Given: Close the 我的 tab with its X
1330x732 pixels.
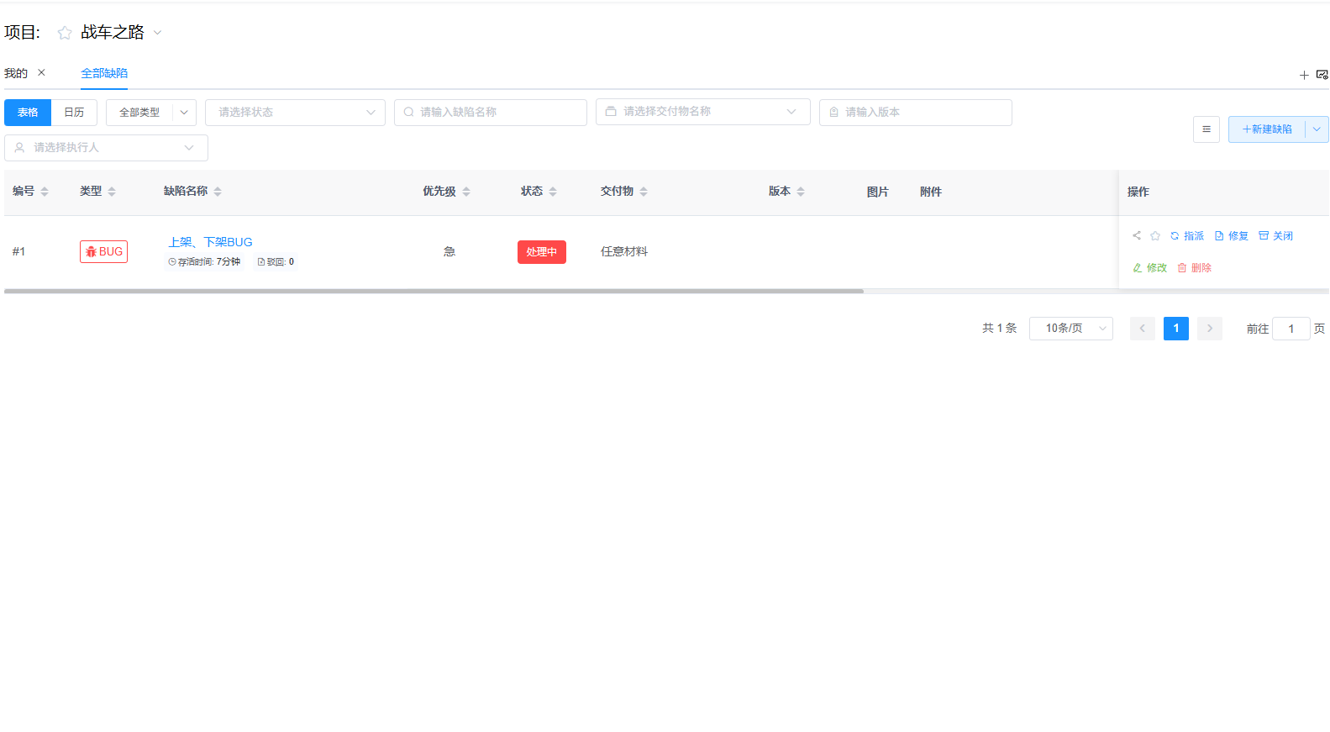Looking at the screenshot, I should (41, 73).
